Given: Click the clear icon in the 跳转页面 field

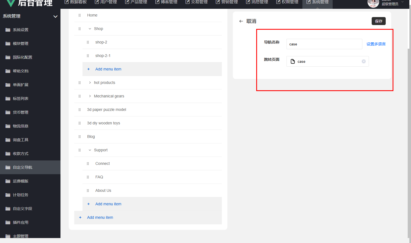Looking at the screenshot, I should [363, 61].
